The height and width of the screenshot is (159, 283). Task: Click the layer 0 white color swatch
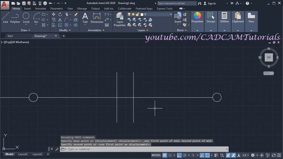pyautogui.click(x=142, y=15)
